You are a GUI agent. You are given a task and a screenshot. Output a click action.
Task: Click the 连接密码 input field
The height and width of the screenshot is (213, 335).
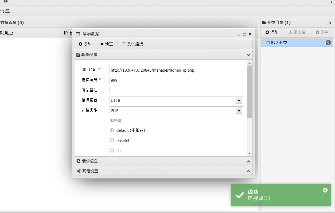click(x=176, y=80)
